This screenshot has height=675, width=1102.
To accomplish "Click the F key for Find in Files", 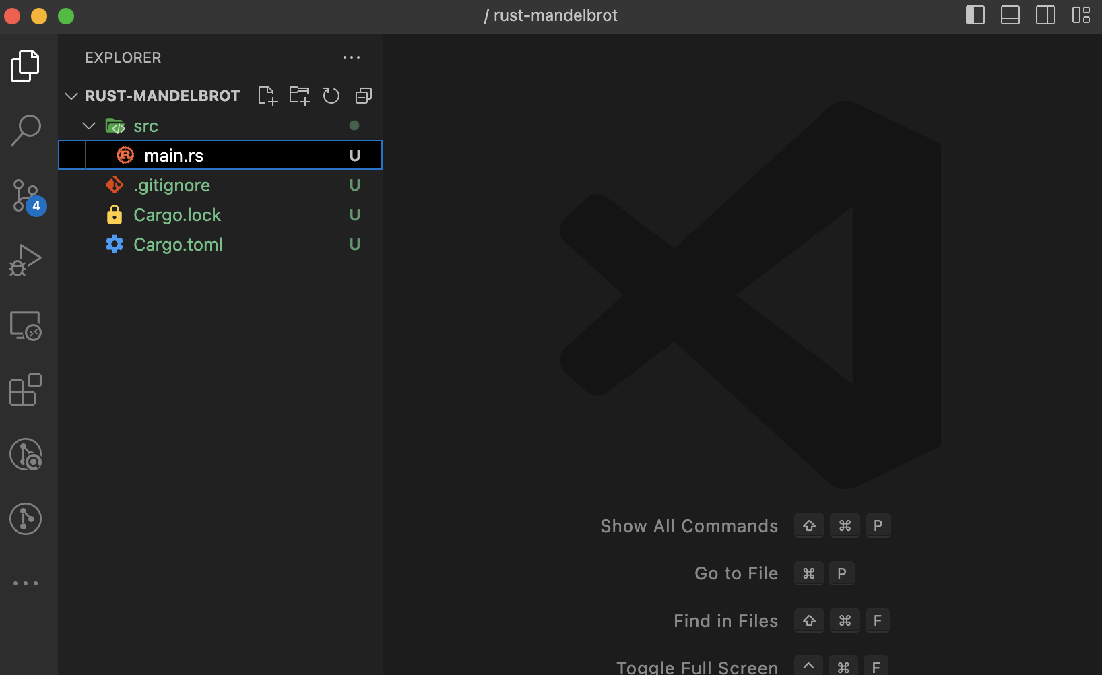I will [x=877, y=620].
